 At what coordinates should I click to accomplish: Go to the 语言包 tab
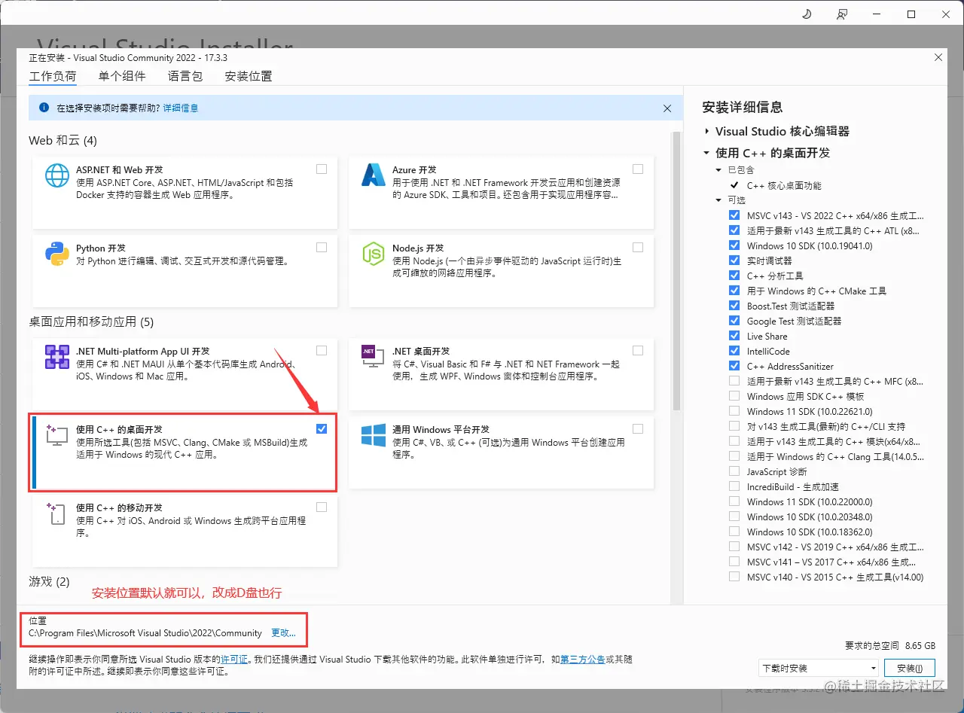pyautogui.click(x=185, y=76)
